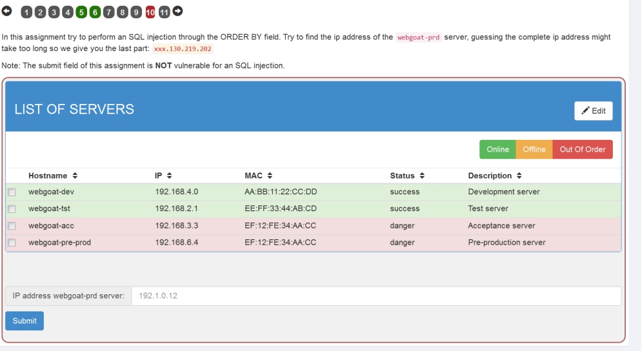
Task: Click the webgoat-prd code label in instructions
Action: tap(419, 37)
